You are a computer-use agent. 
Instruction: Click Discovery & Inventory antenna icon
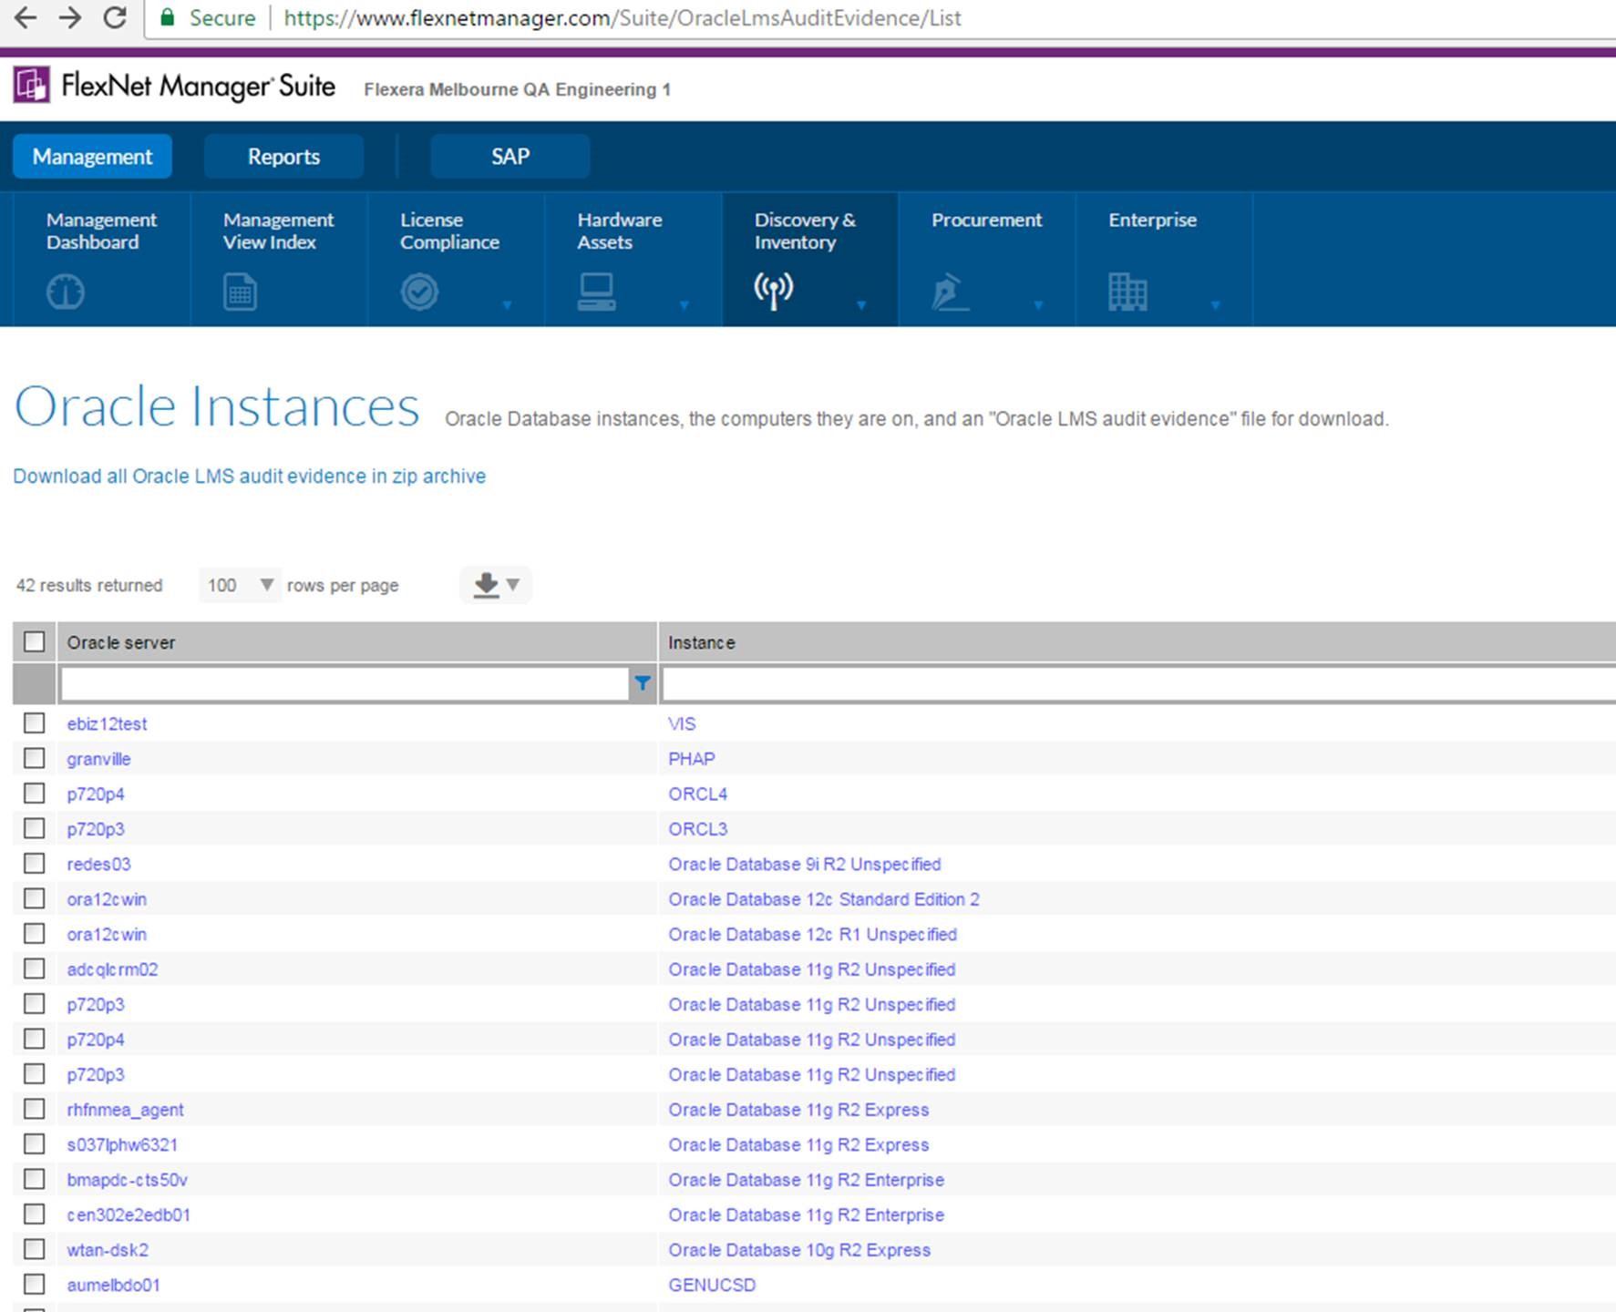(x=774, y=292)
